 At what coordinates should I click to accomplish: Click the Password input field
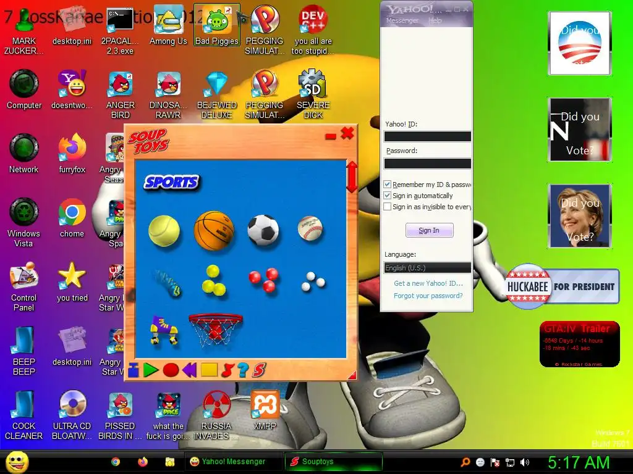(x=428, y=163)
